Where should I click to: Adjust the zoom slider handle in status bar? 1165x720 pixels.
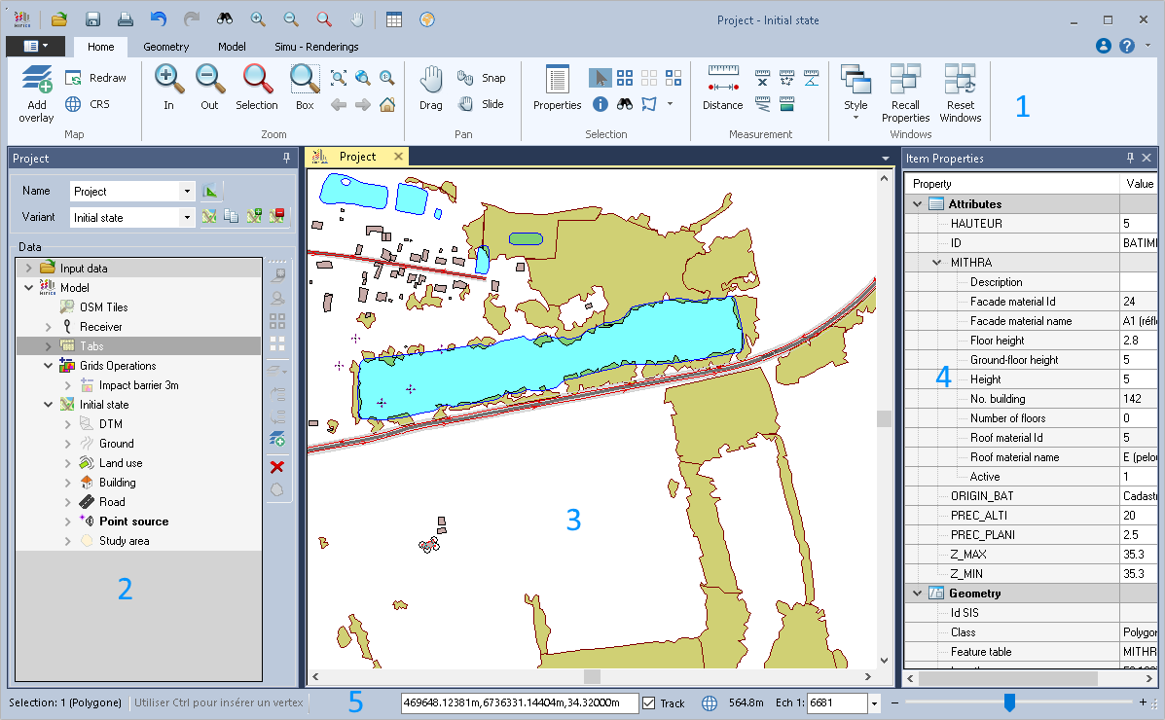[1009, 702]
